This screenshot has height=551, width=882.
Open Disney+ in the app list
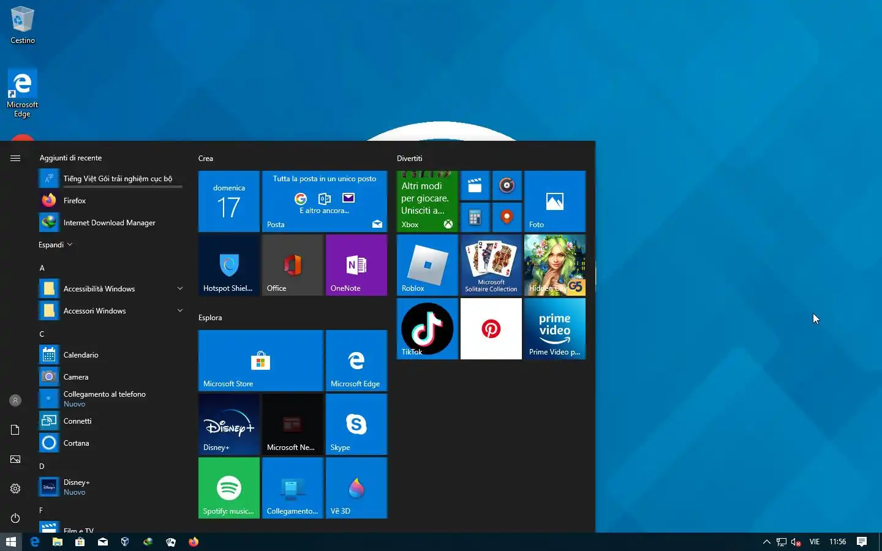110,487
